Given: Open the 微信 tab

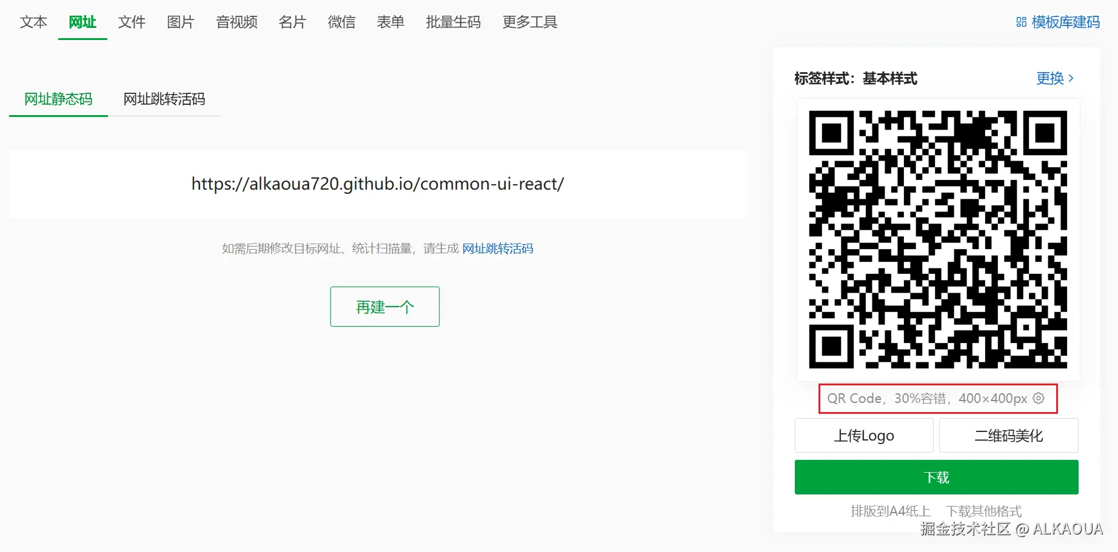Looking at the screenshot, I should tap(341, 22).
